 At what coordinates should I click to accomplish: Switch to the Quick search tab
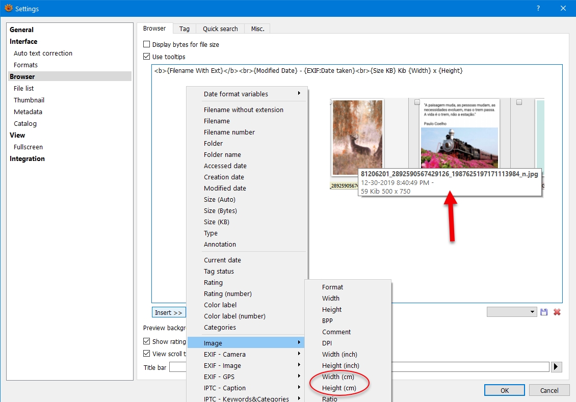click(220, 29)
